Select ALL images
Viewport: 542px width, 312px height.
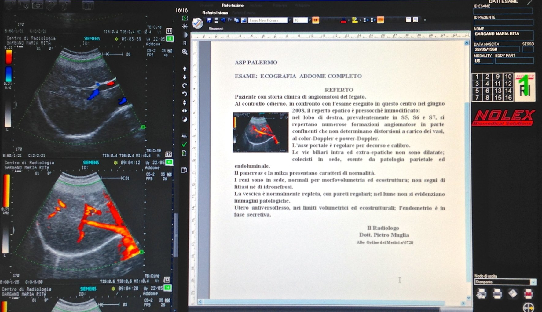[184, 136]
